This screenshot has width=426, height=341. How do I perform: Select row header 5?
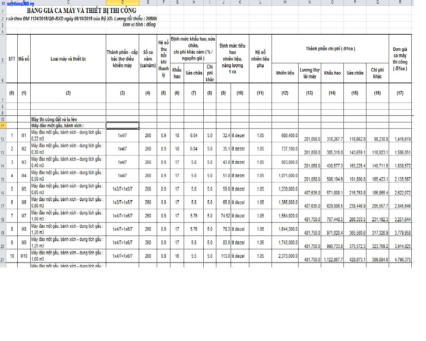(3, 49)
